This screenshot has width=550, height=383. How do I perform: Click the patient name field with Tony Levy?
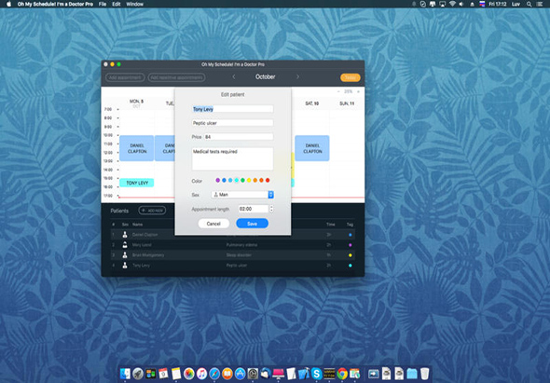tap(232, 109)
